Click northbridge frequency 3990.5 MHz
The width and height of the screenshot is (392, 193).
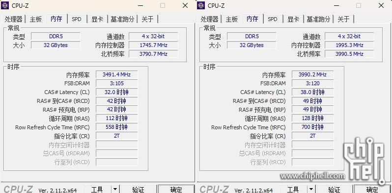[349, 54]
